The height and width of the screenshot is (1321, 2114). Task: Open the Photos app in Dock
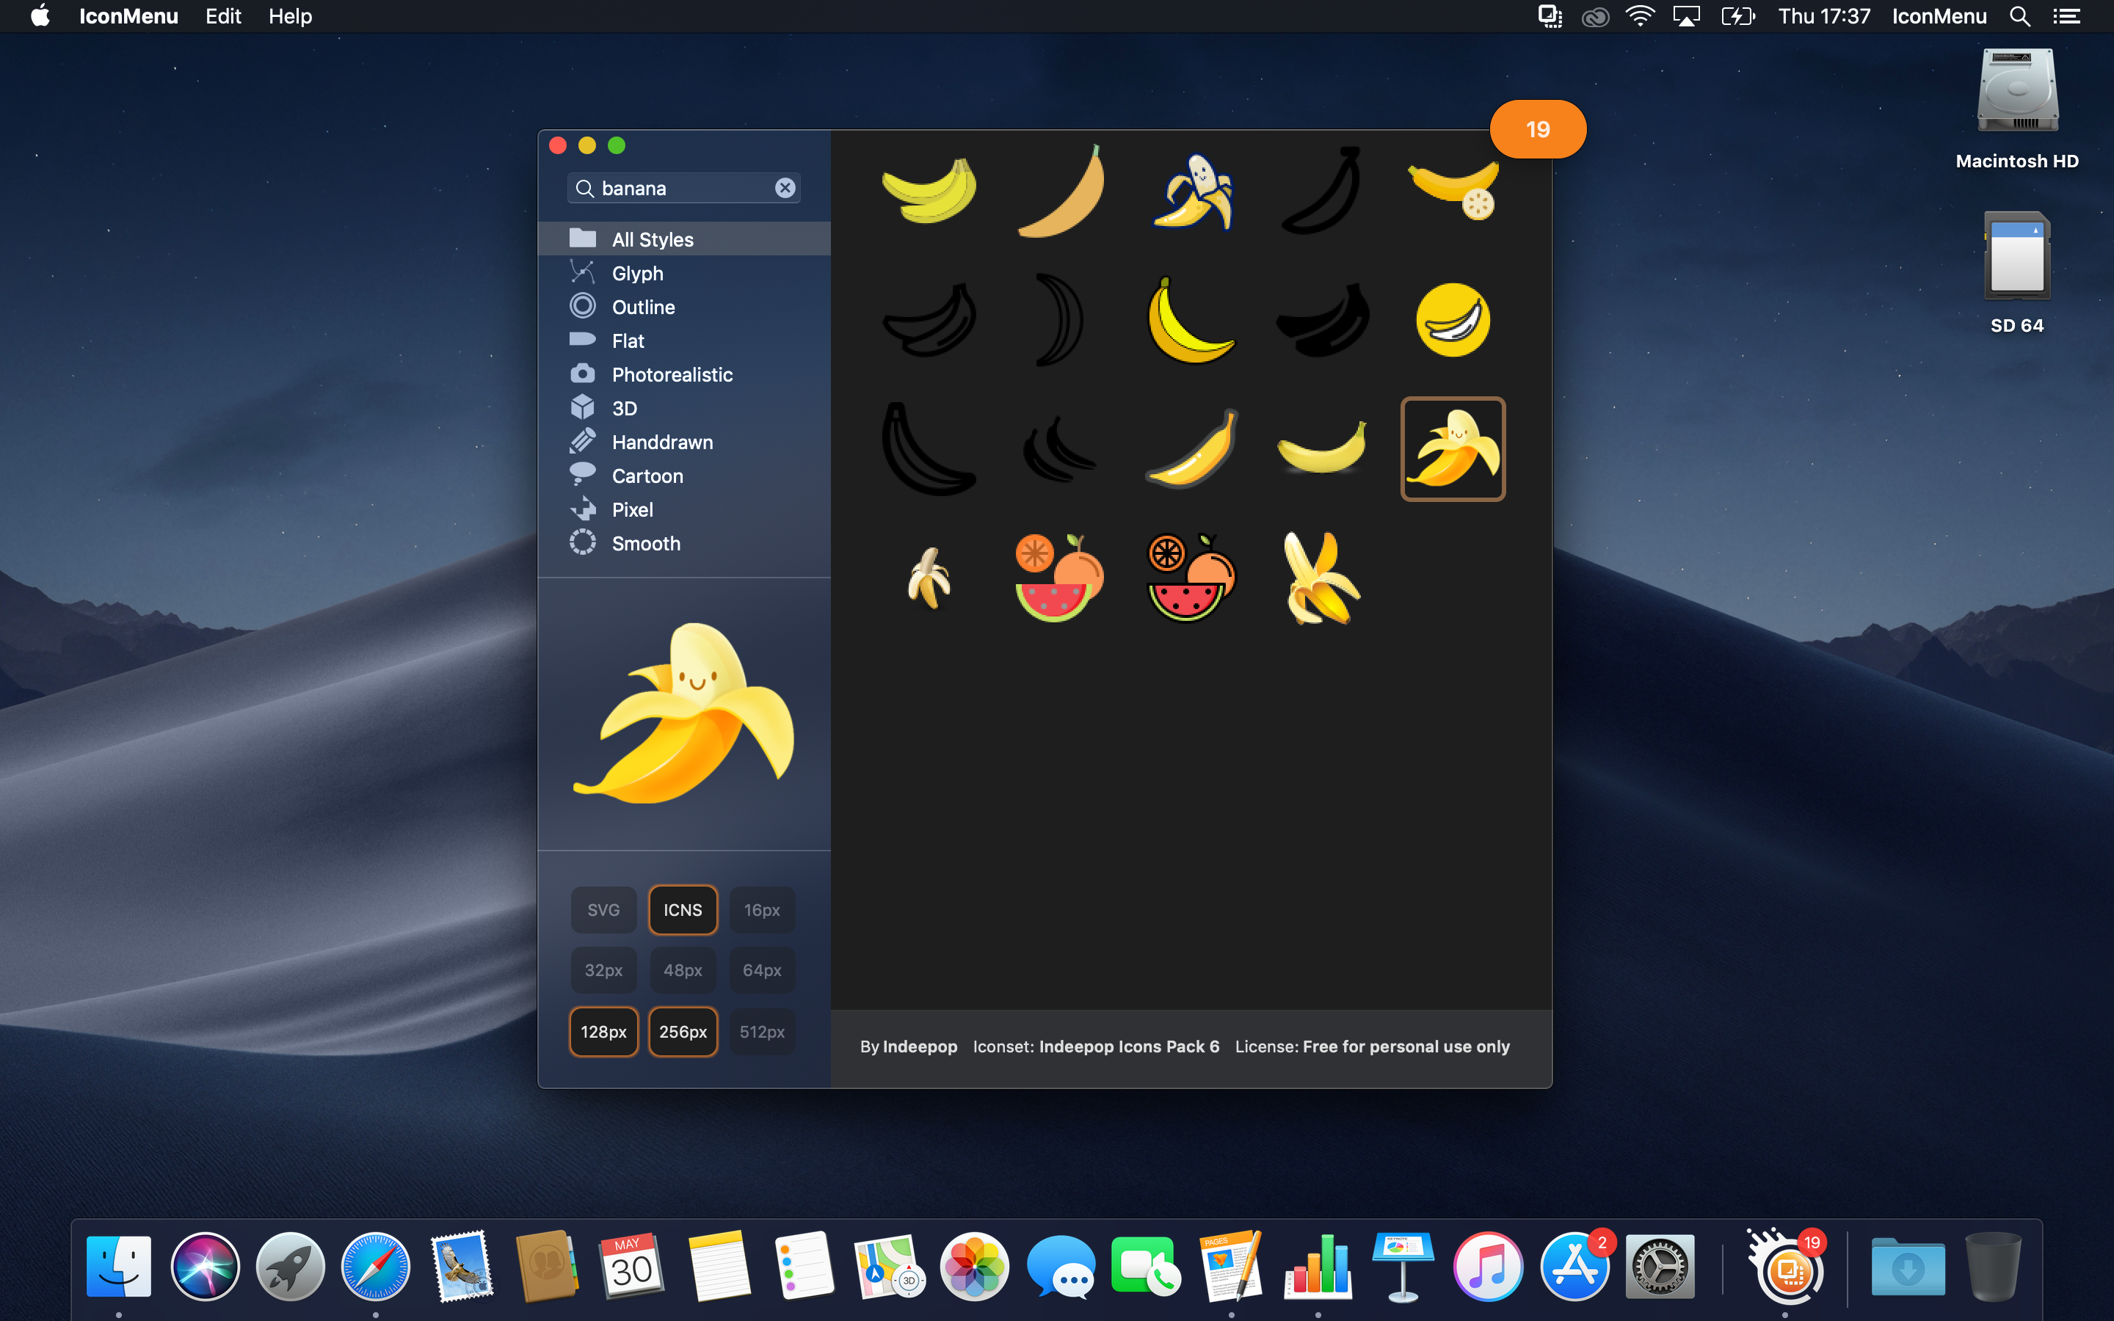pos(975,1266)
